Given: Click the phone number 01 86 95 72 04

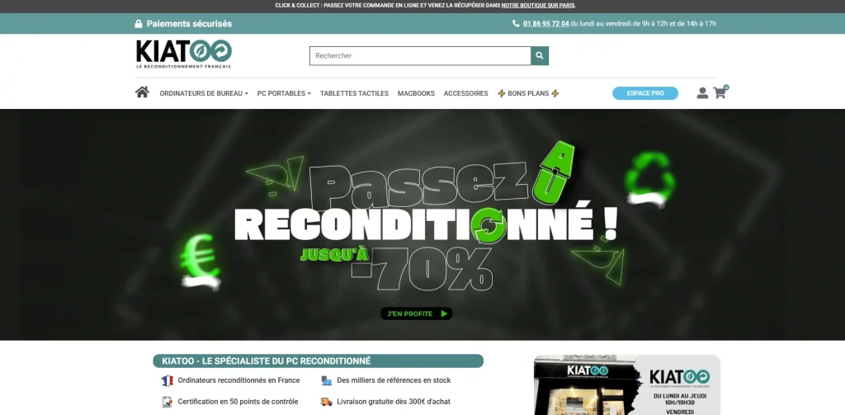Looking at the screenshot, I should click(x=546, y=24).
